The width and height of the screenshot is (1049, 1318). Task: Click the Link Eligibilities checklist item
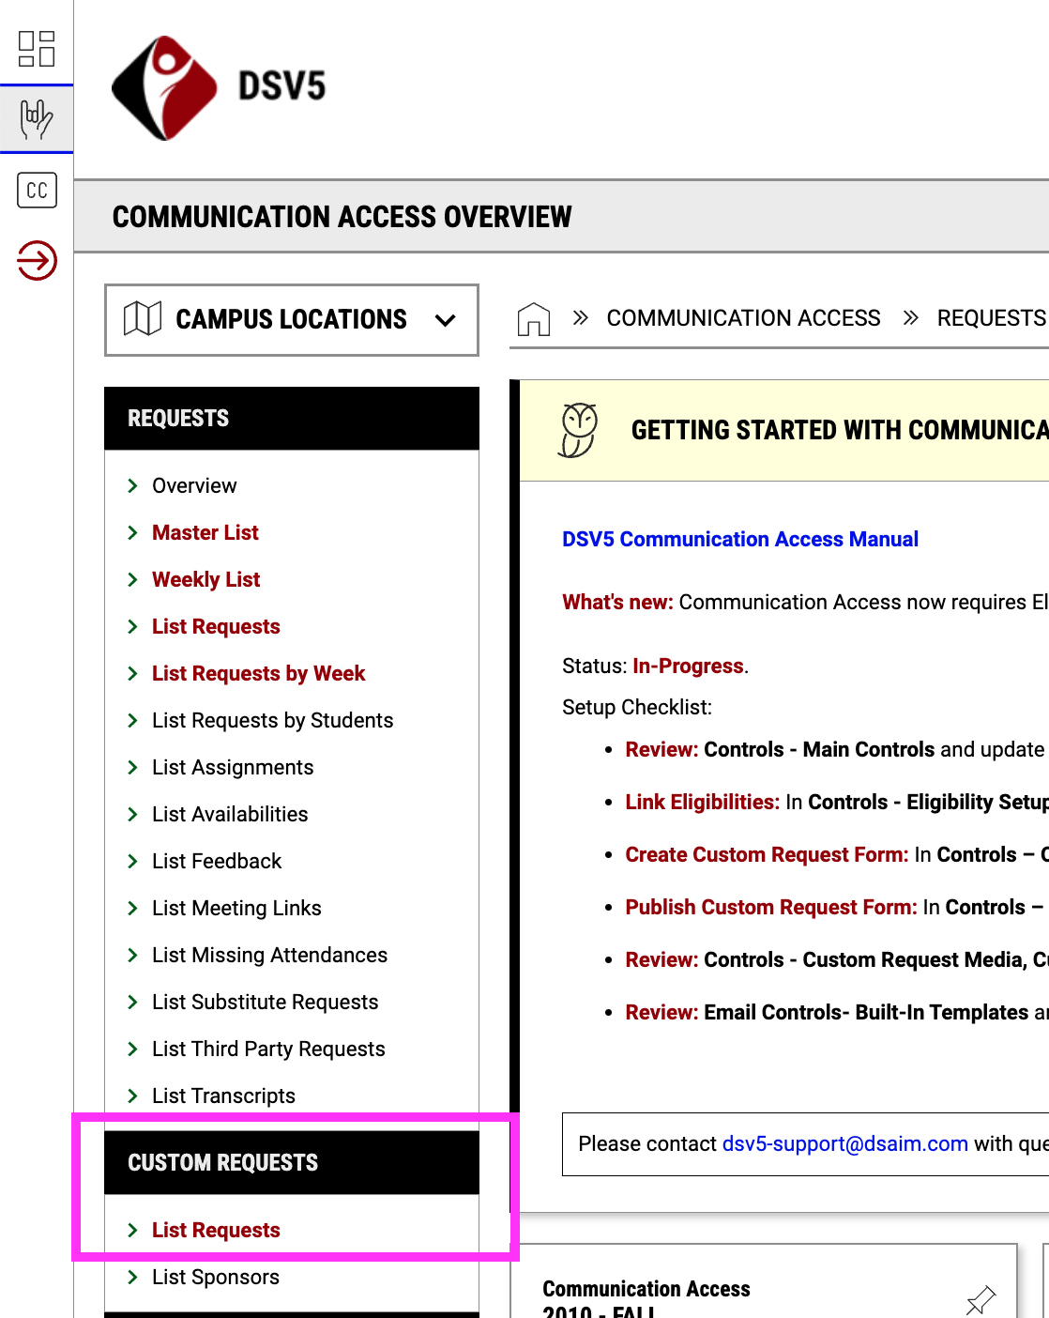[837, 802]
